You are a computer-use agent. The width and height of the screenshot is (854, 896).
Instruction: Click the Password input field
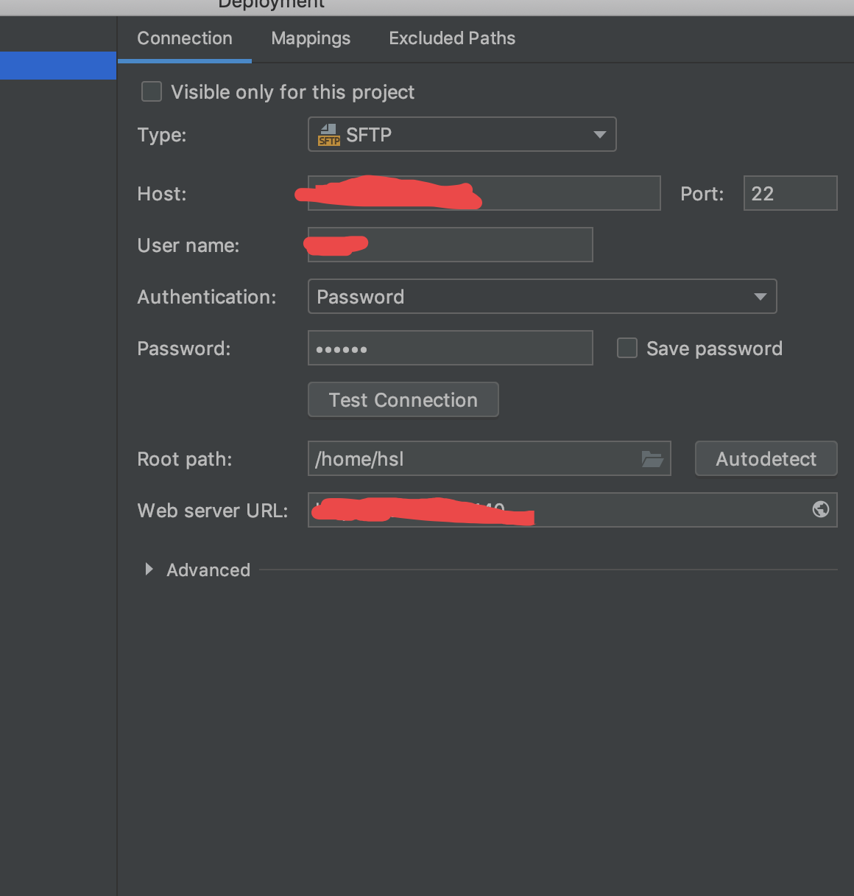pyautogui.click(x=450, y=348)
